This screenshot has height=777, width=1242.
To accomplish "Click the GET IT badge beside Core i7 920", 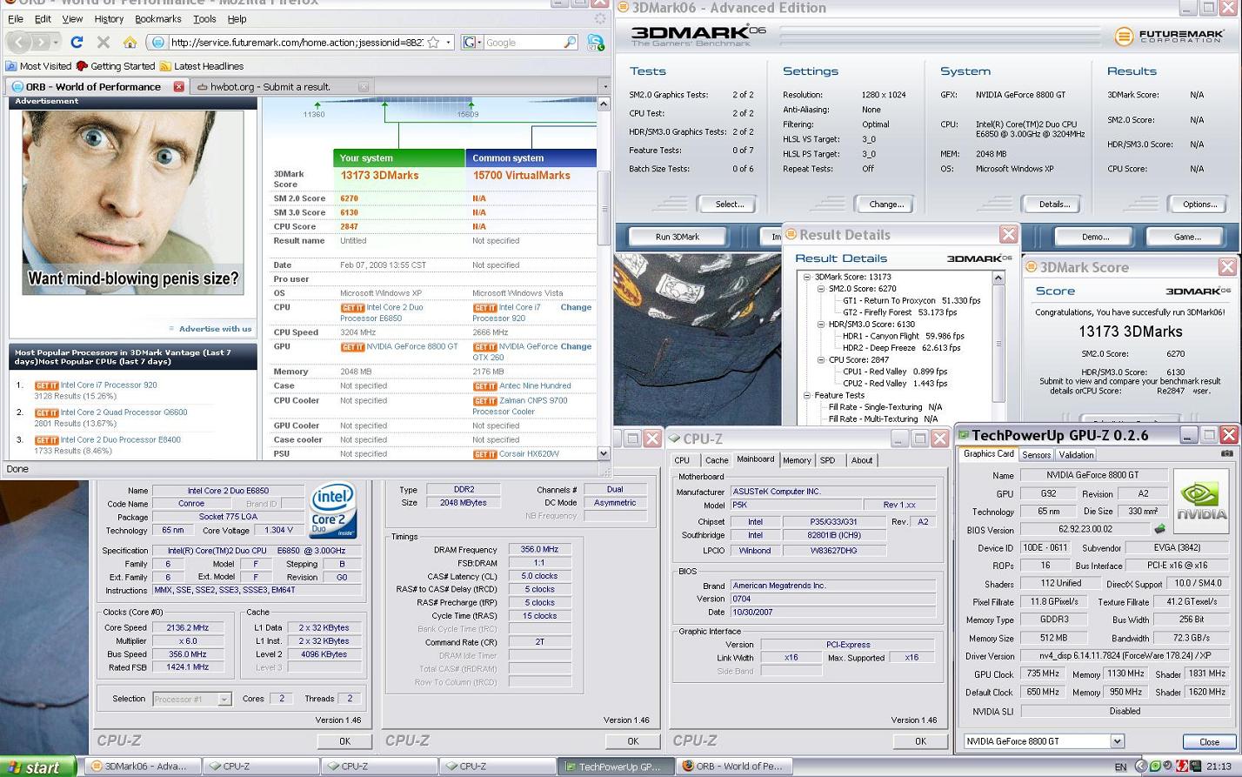I will coord(46,385).
